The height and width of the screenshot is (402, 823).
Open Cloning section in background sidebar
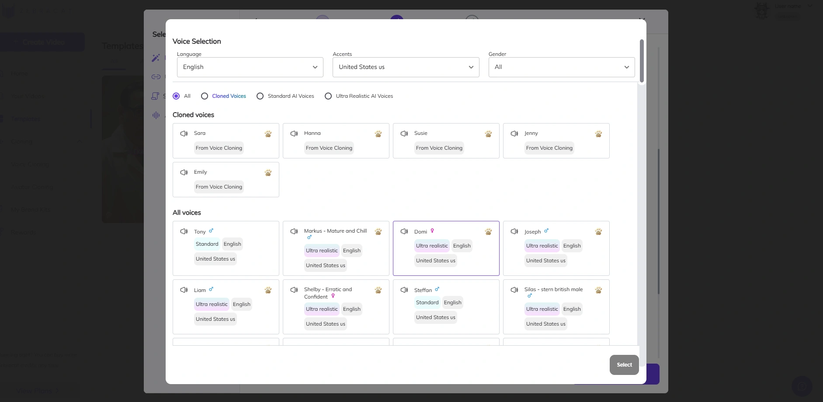(x=22, y=141)
